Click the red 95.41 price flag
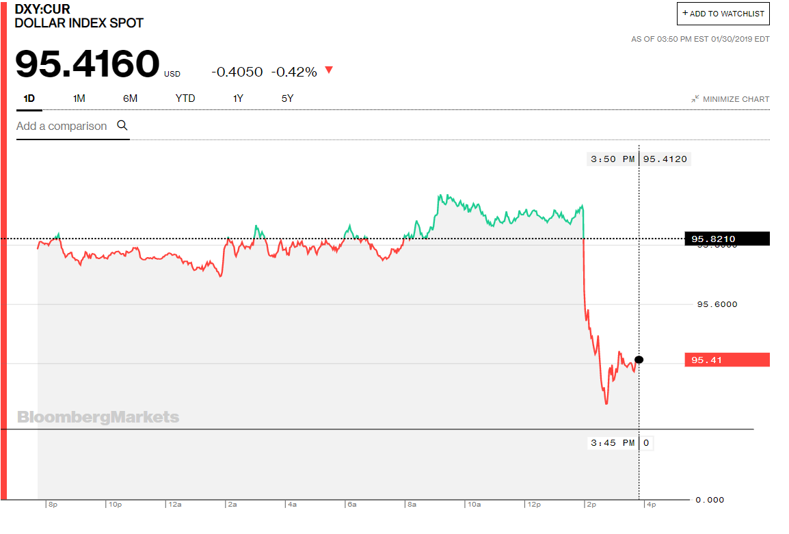Viewport: 789px width, 534px height. pyautogui.click(x=726, y=359)
